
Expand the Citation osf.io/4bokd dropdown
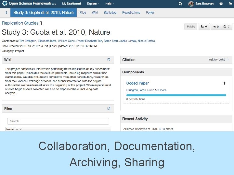(219, 60)
